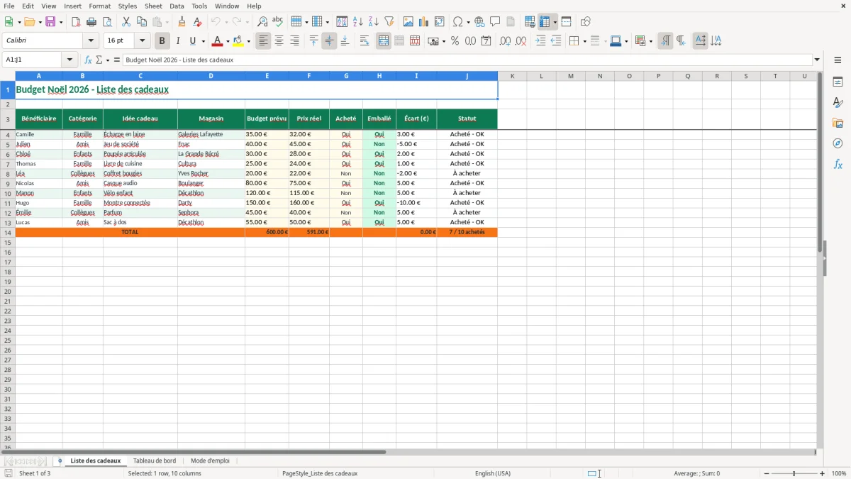Image resolution: width=851 pixels, height=479 pixels.
Task: Click the Export as PDF icon
Action: (x=76, y=22)
